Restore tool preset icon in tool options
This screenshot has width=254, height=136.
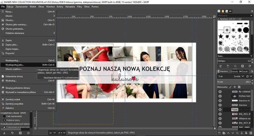12,133
